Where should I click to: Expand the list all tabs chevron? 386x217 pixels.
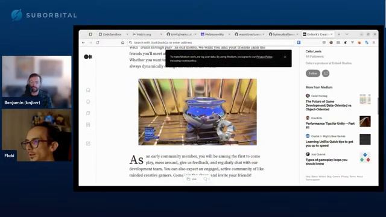point(347,34)
